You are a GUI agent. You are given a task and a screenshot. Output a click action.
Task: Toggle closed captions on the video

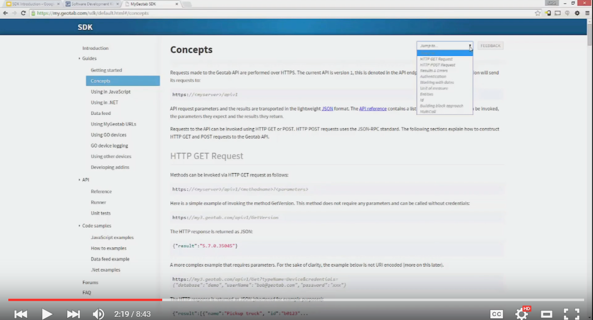[496, 314]
